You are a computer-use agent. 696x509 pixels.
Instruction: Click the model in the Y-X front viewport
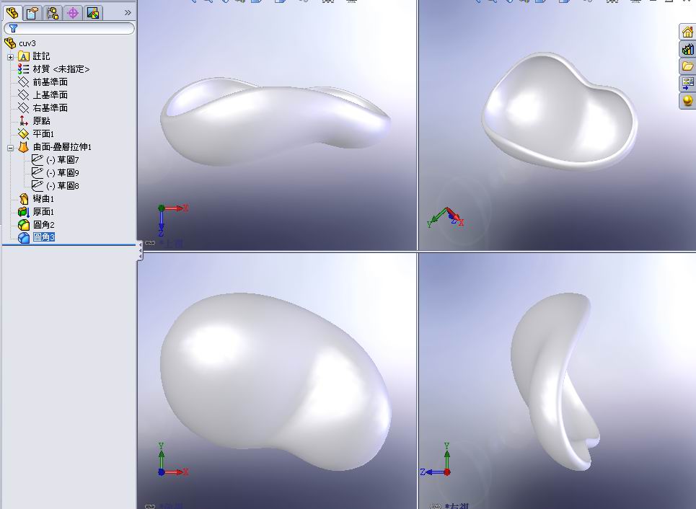pyautogui.click(x=276, y=381)
